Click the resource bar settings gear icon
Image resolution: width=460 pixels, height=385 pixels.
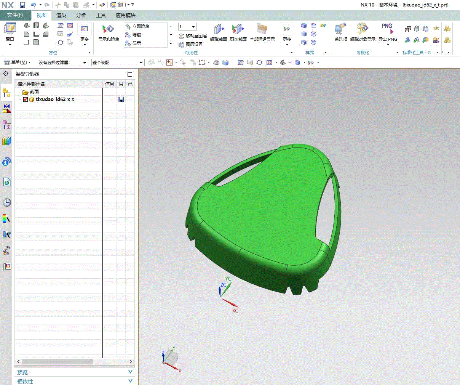(6, 74)
